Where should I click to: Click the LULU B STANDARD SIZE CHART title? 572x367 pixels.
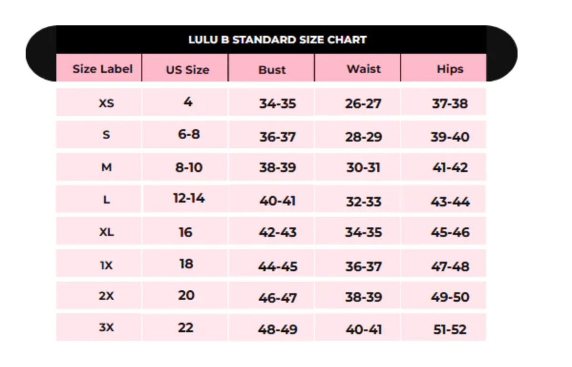[x=277, y=40]
